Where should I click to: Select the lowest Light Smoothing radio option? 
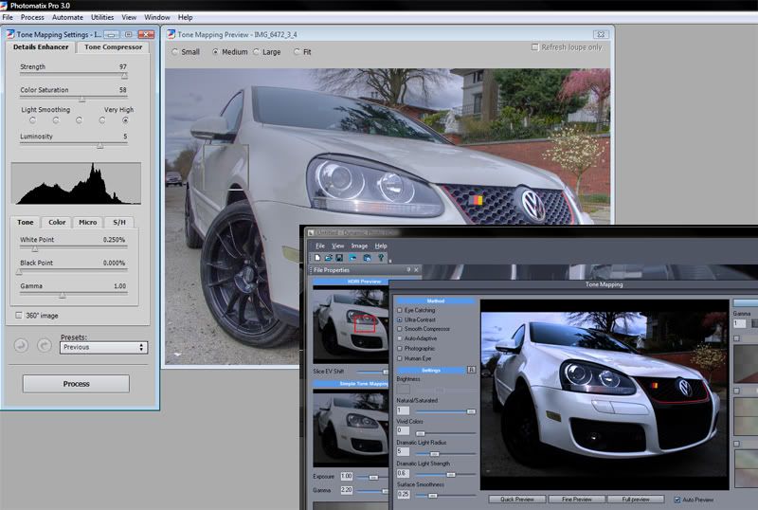pyautogui.click(x=32, y=120)
